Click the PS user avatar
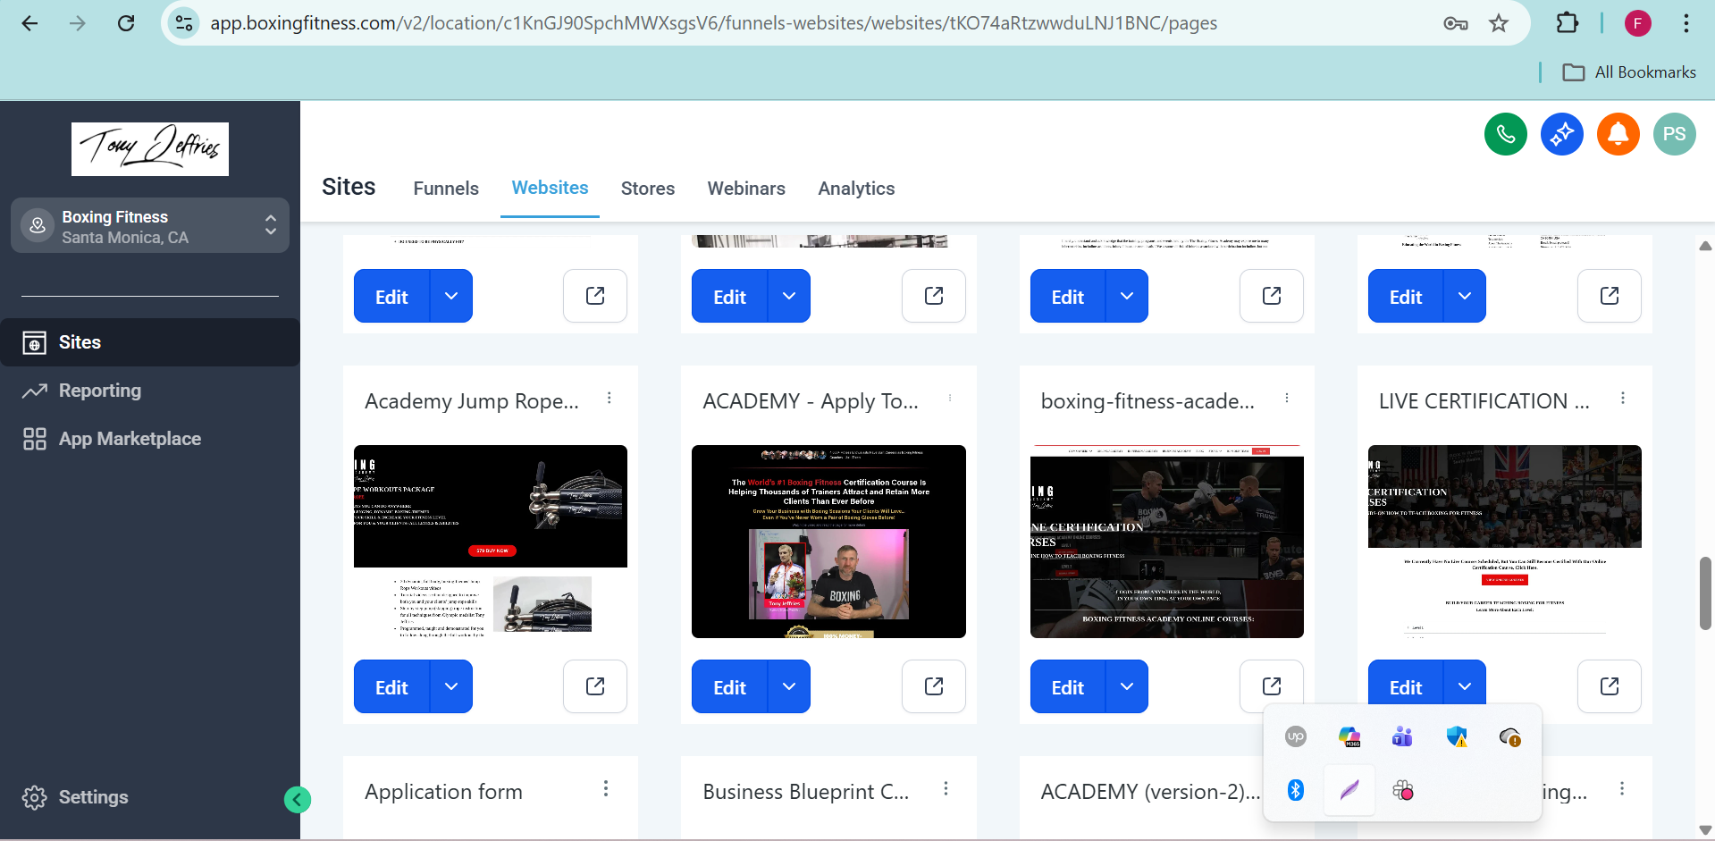This screenshot has height=841, width=1715. [1674, 134]
